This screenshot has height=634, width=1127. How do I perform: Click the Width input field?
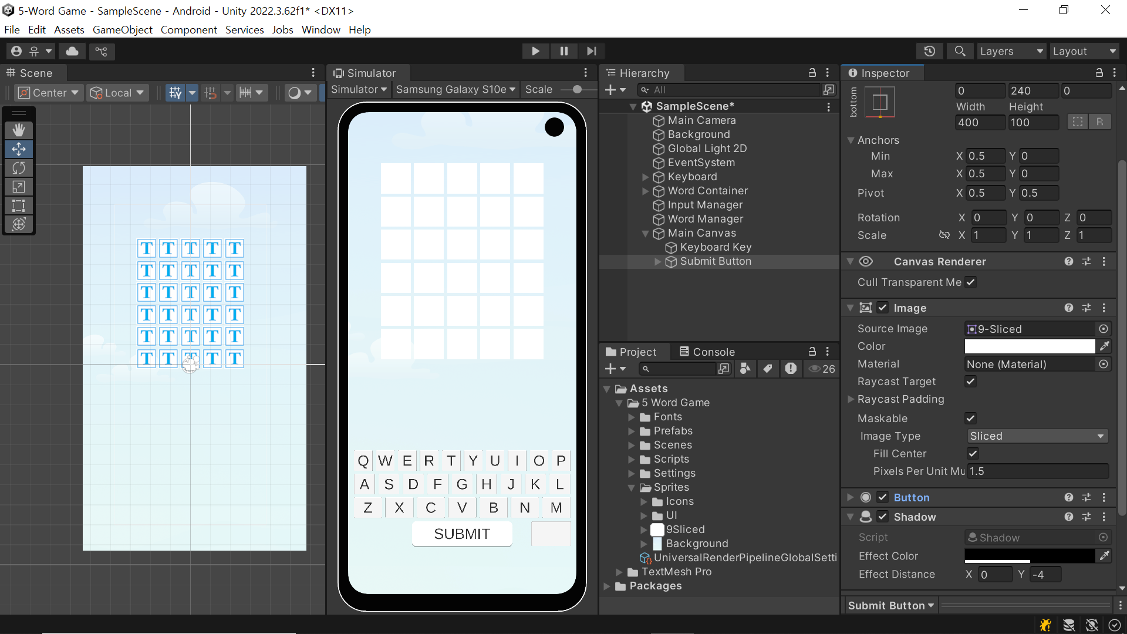[x=980, y=122]
